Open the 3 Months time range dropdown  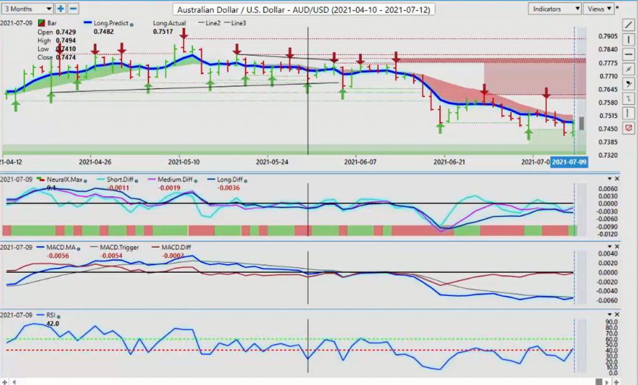click(x=27, y=9)
